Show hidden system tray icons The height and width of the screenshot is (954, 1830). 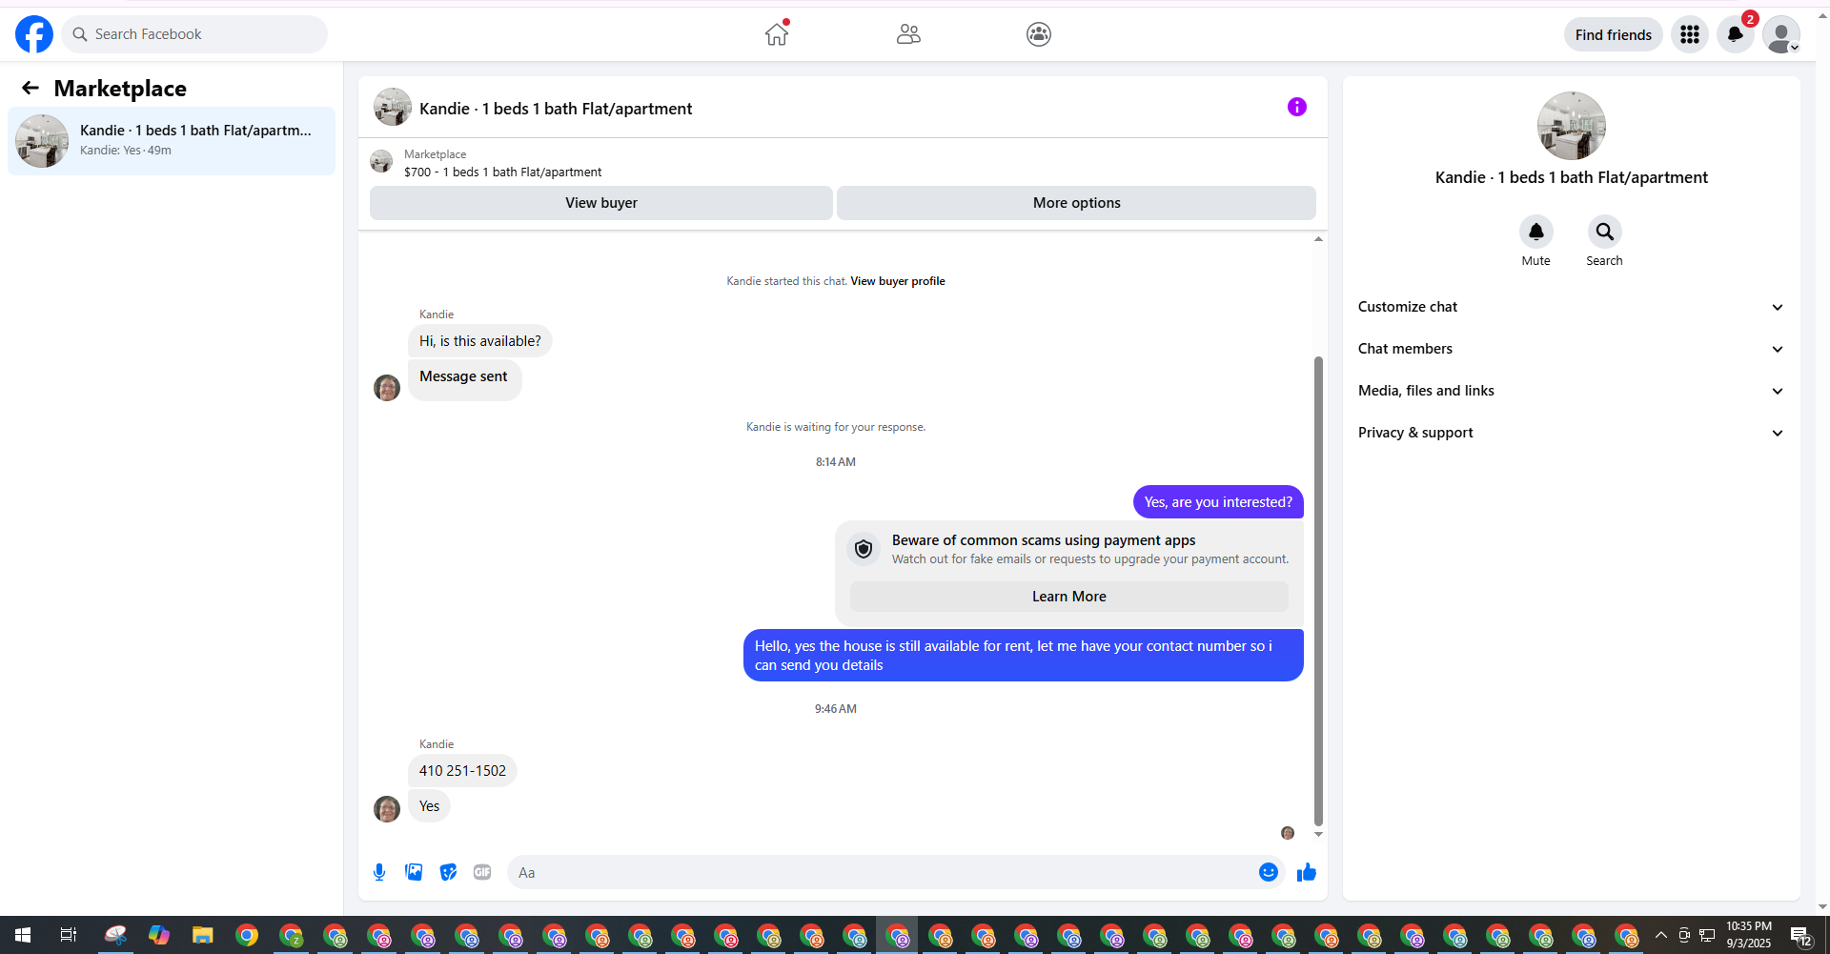[1661, 935]
